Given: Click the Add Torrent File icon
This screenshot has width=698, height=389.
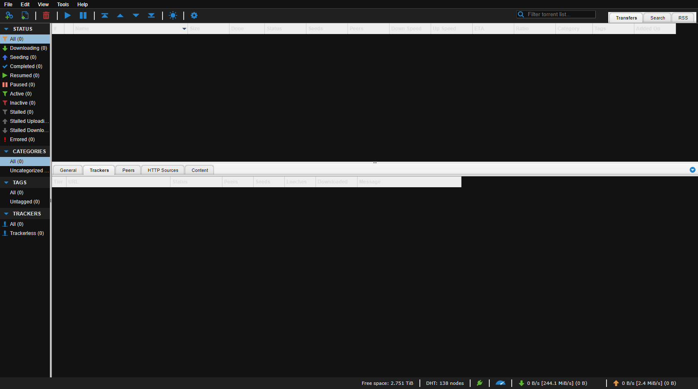Looking at the screenshot, I should pos(25,15).
